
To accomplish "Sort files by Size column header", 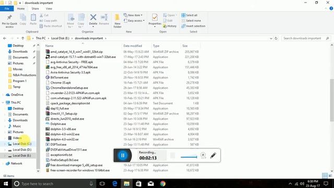I will point(190,45).
